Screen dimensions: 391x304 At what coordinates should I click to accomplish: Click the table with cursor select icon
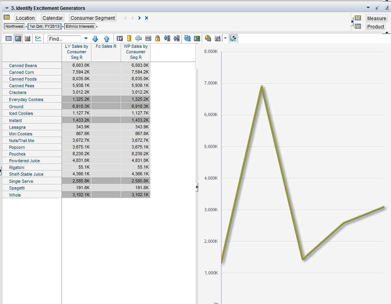pyautogui.click(x=120, y=38)
